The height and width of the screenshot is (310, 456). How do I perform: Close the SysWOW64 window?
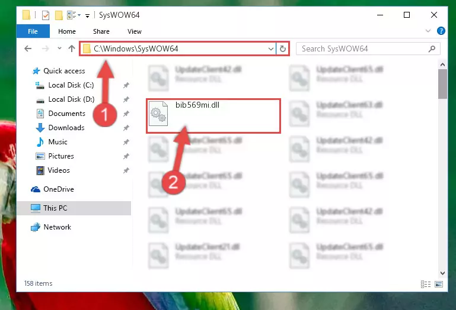pyautogui.click(x=434, y=15)
